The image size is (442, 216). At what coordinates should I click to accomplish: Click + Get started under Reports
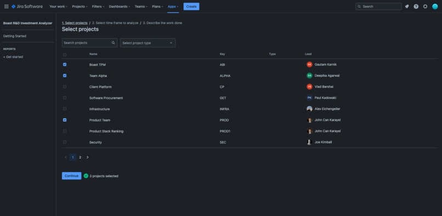tap(13, 57)
